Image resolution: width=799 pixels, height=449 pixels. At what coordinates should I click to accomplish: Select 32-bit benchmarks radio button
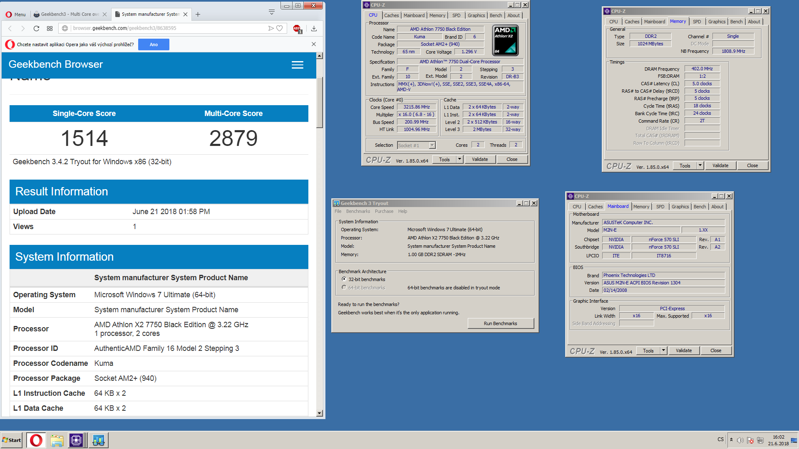(x=344, y=279)
